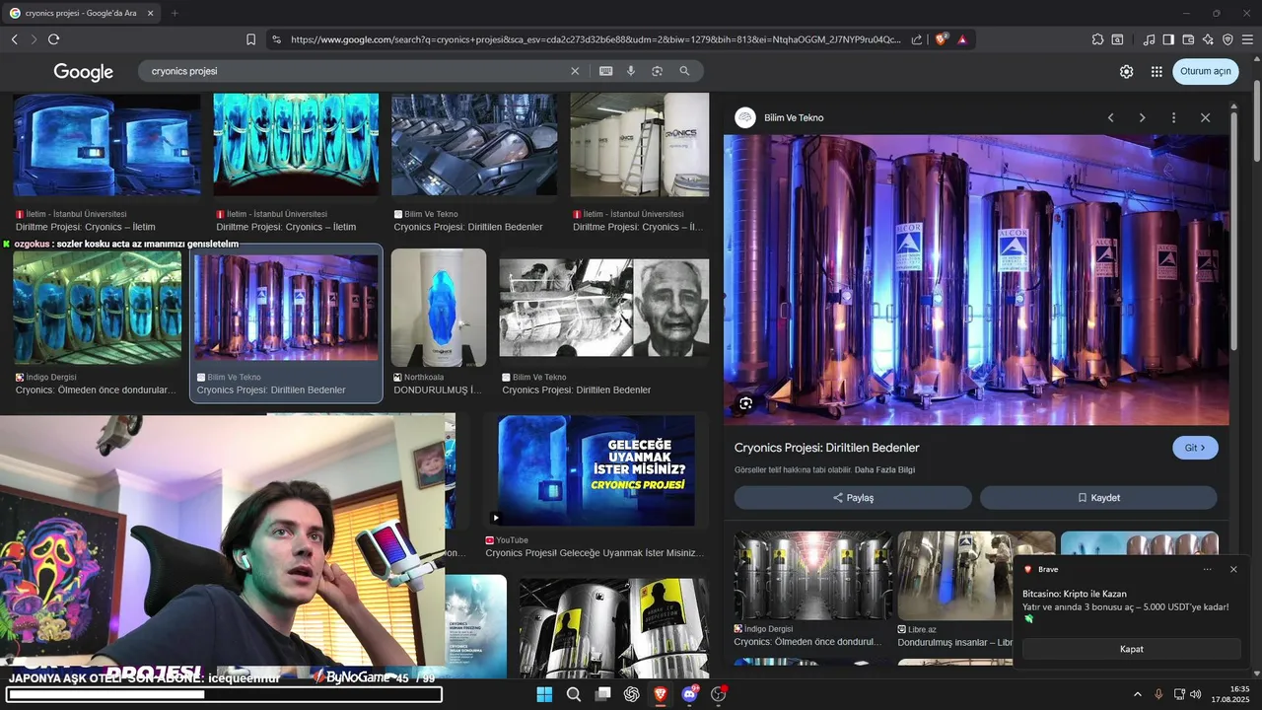Screen dimensions: 1262x710
Task: Visit the page with Git button
Action: tap(1195, 448)
